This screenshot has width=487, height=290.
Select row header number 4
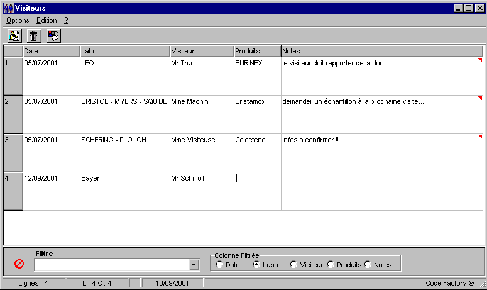[13, 191]
